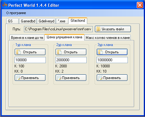Click the folder icon on Указать файл
Screen dimensions: 145x117
pos(98,29)
